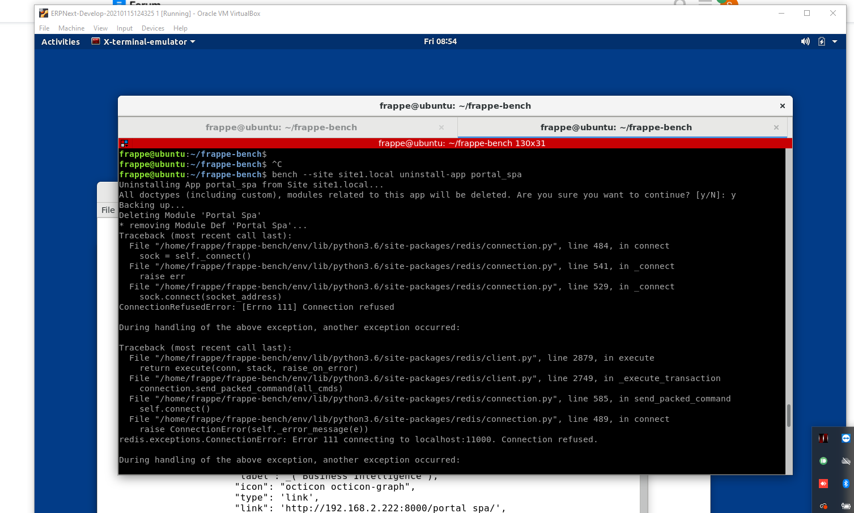854x513 pixels.
Task: Click the Terminator grouping icon in red titlebar
Action: tap(125, 143)
